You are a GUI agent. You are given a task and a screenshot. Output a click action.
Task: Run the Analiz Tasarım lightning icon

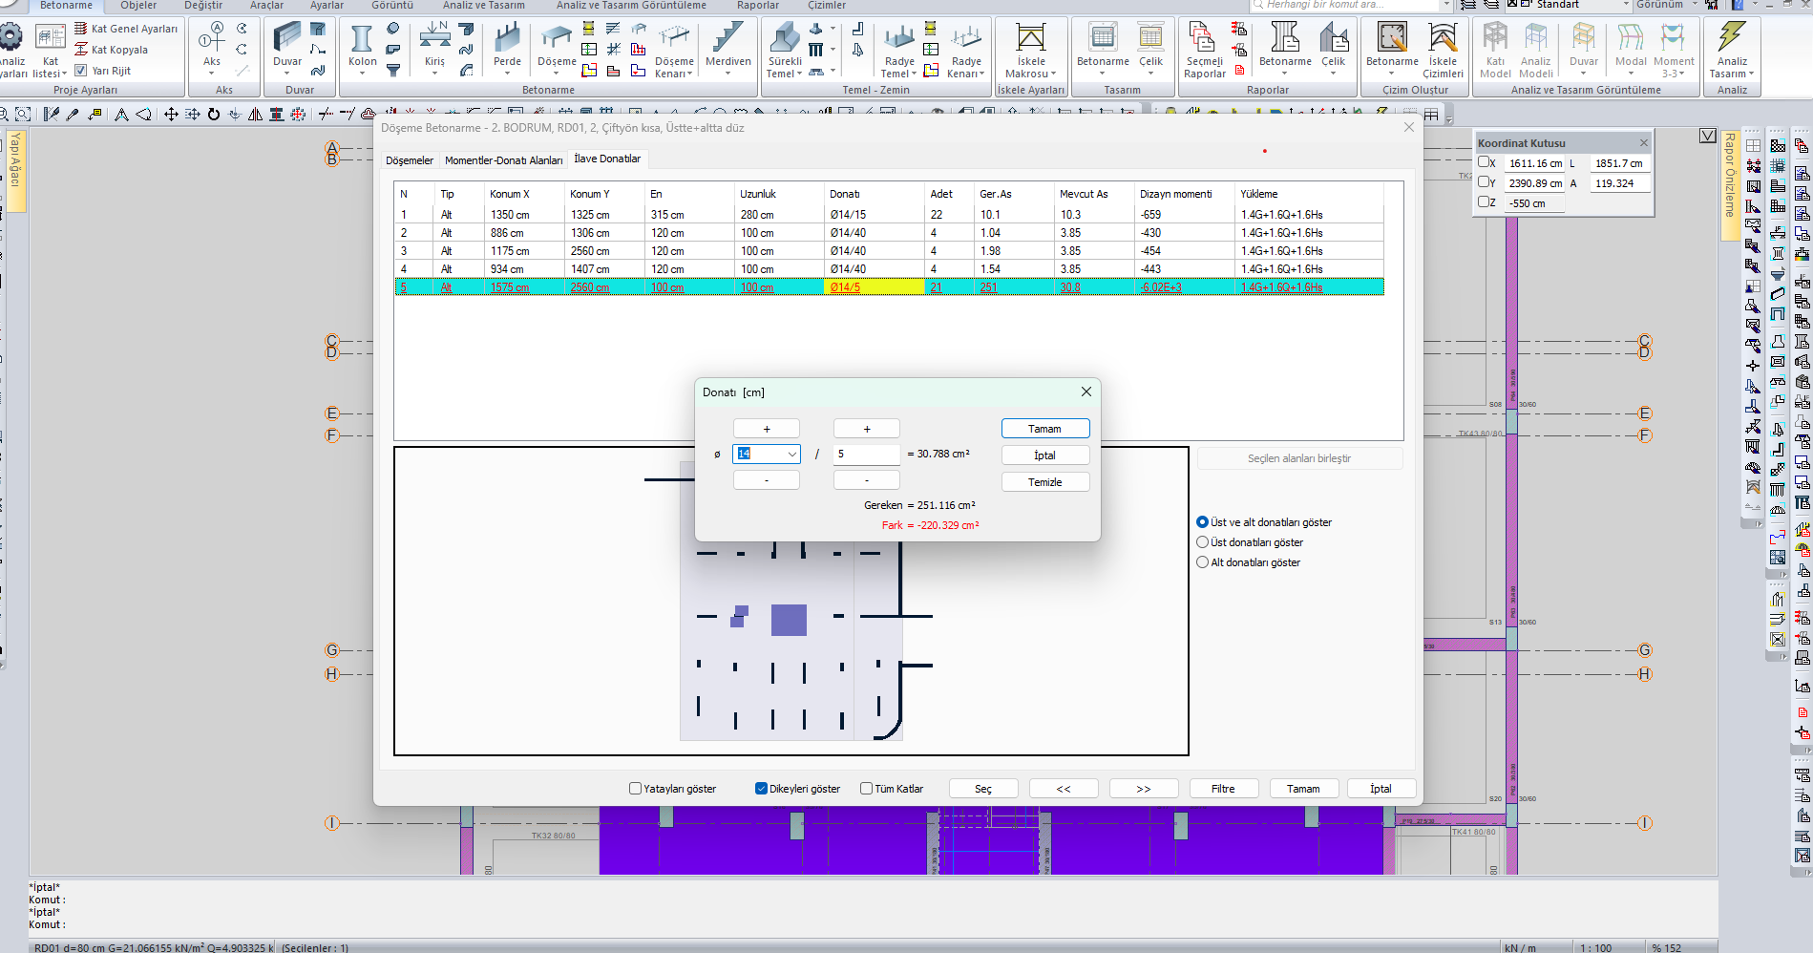click(x=1731, y=38)
